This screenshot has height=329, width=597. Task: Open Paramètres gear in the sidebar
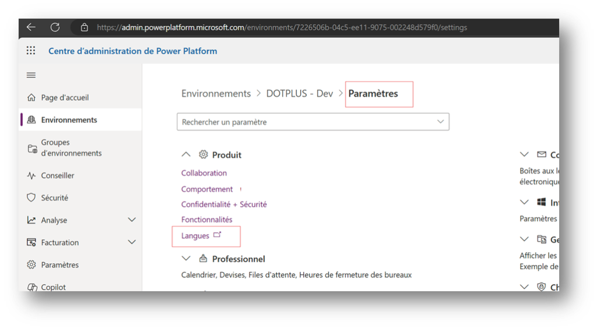pyautogui.click(x=59, y=265)
